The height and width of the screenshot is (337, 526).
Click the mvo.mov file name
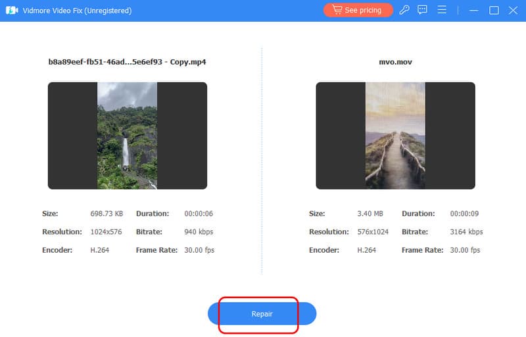point(395,63)
